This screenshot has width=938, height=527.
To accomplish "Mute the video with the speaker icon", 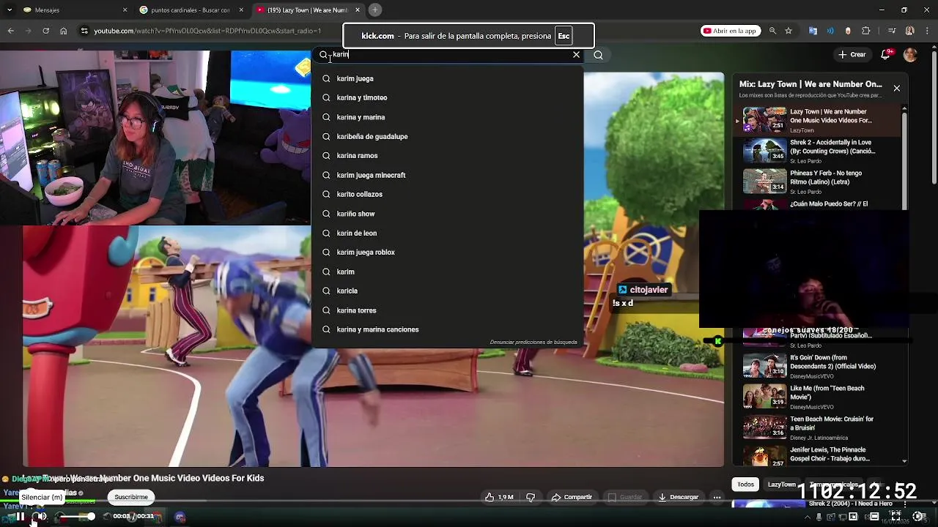I will click(43, 517).
